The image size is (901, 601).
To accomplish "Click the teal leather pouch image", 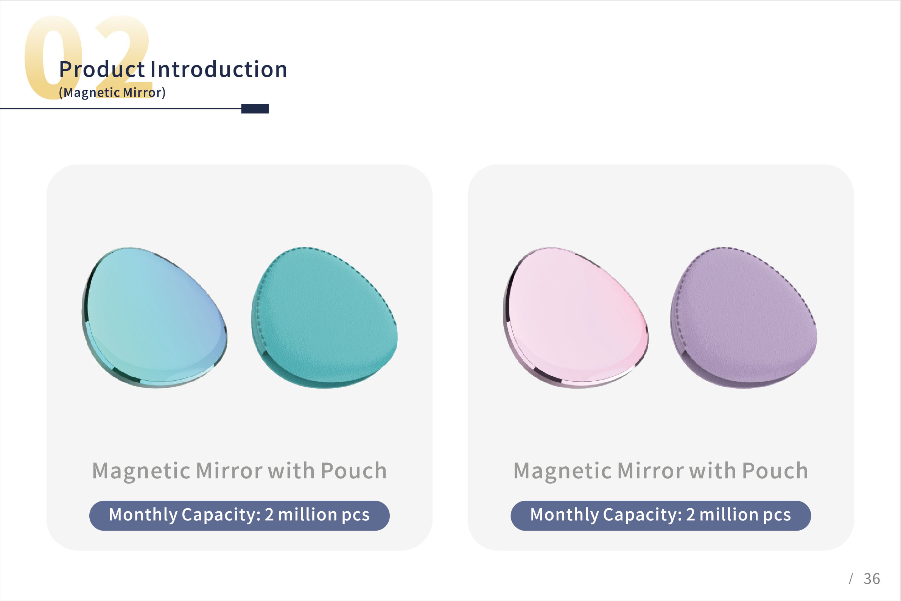I will coord(324,318).
